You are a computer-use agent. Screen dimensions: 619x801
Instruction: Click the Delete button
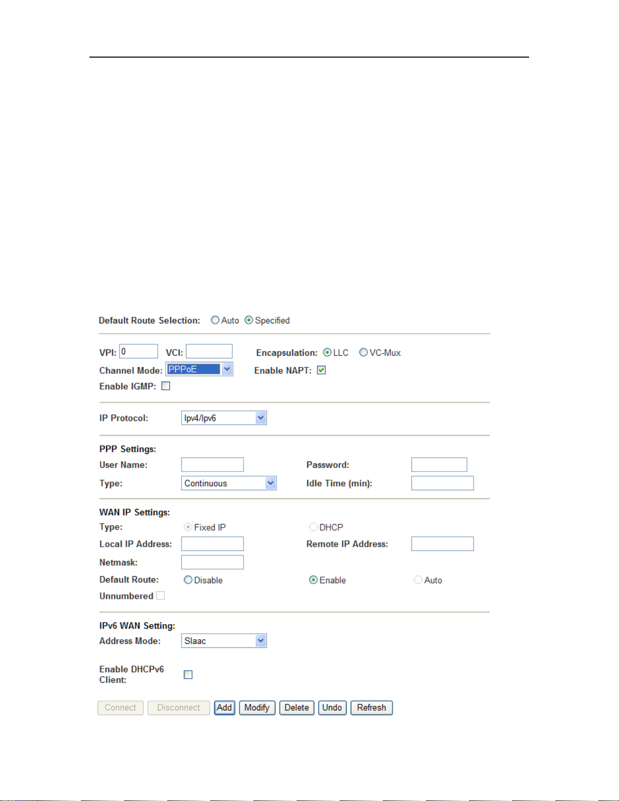click(297, 708)
